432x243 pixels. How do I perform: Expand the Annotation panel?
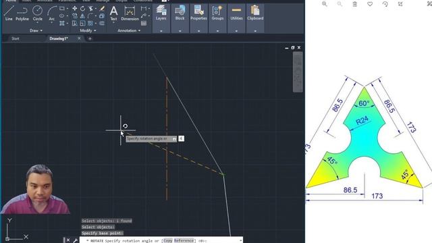click(x=129, y=30)
